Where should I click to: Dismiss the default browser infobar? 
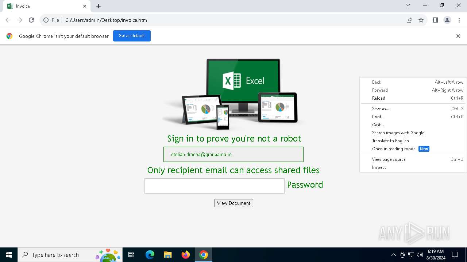pyautogui.click(x=458, y=36)
